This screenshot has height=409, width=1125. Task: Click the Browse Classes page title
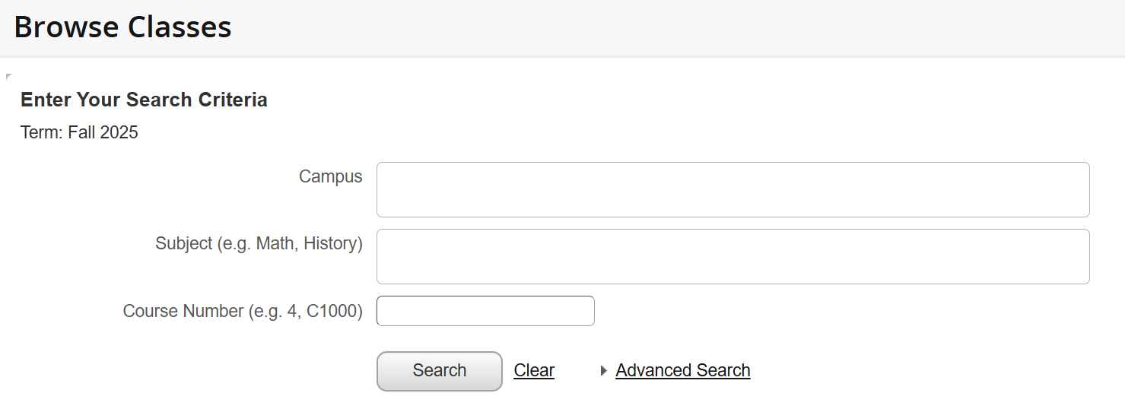tap(122, 27)
